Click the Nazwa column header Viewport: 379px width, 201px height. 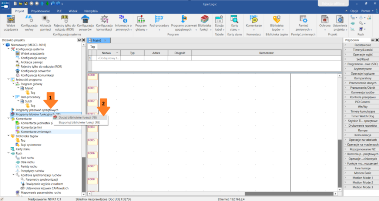pos(108,53)
